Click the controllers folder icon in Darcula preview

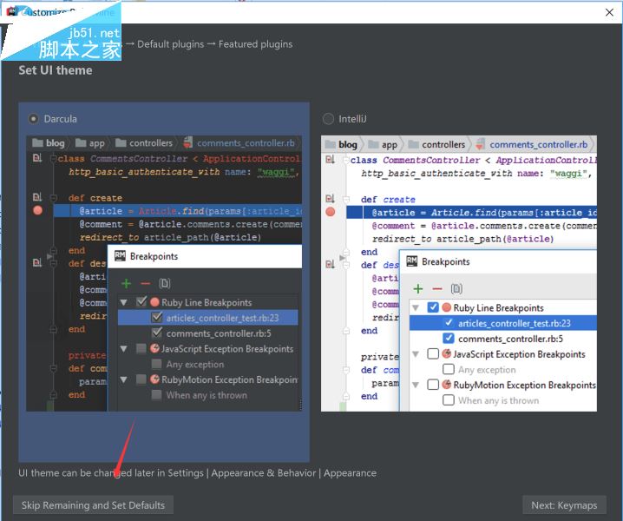pos(121,142)
